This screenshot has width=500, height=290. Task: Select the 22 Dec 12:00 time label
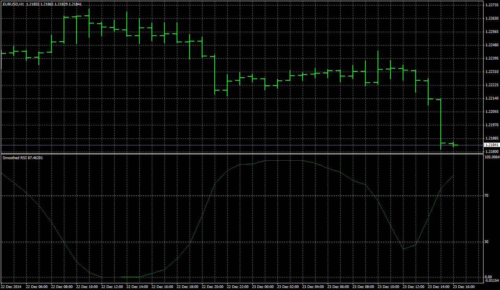click(x=112, y=287)
